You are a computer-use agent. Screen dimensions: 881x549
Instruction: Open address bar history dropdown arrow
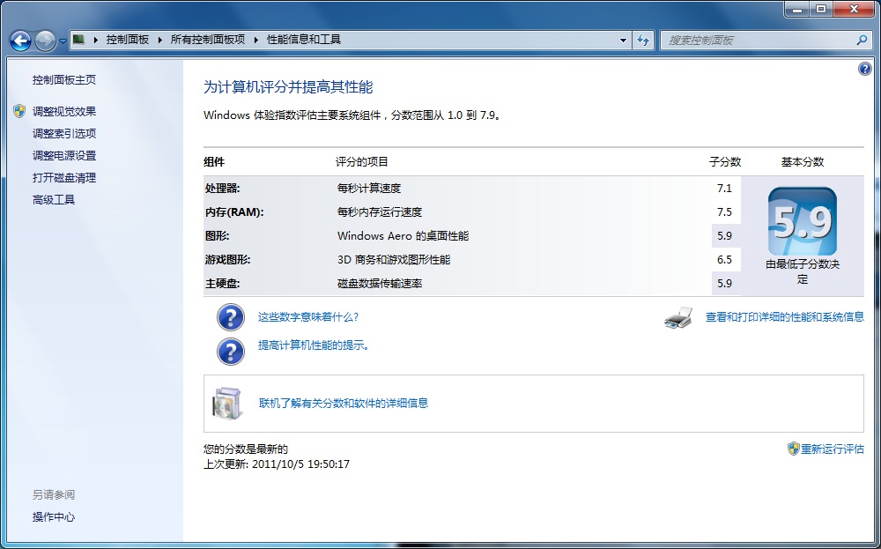point(623,41)
